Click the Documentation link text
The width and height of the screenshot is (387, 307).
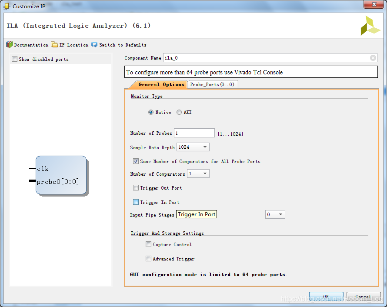point(31,45)
